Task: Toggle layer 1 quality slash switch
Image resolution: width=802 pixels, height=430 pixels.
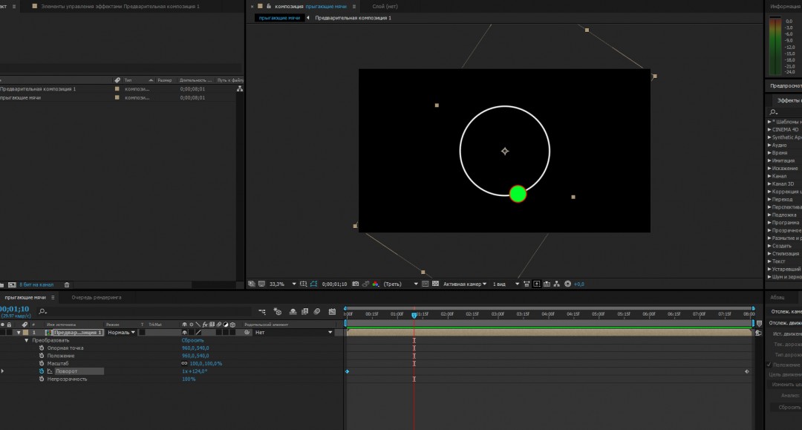Action: point(198,333)
